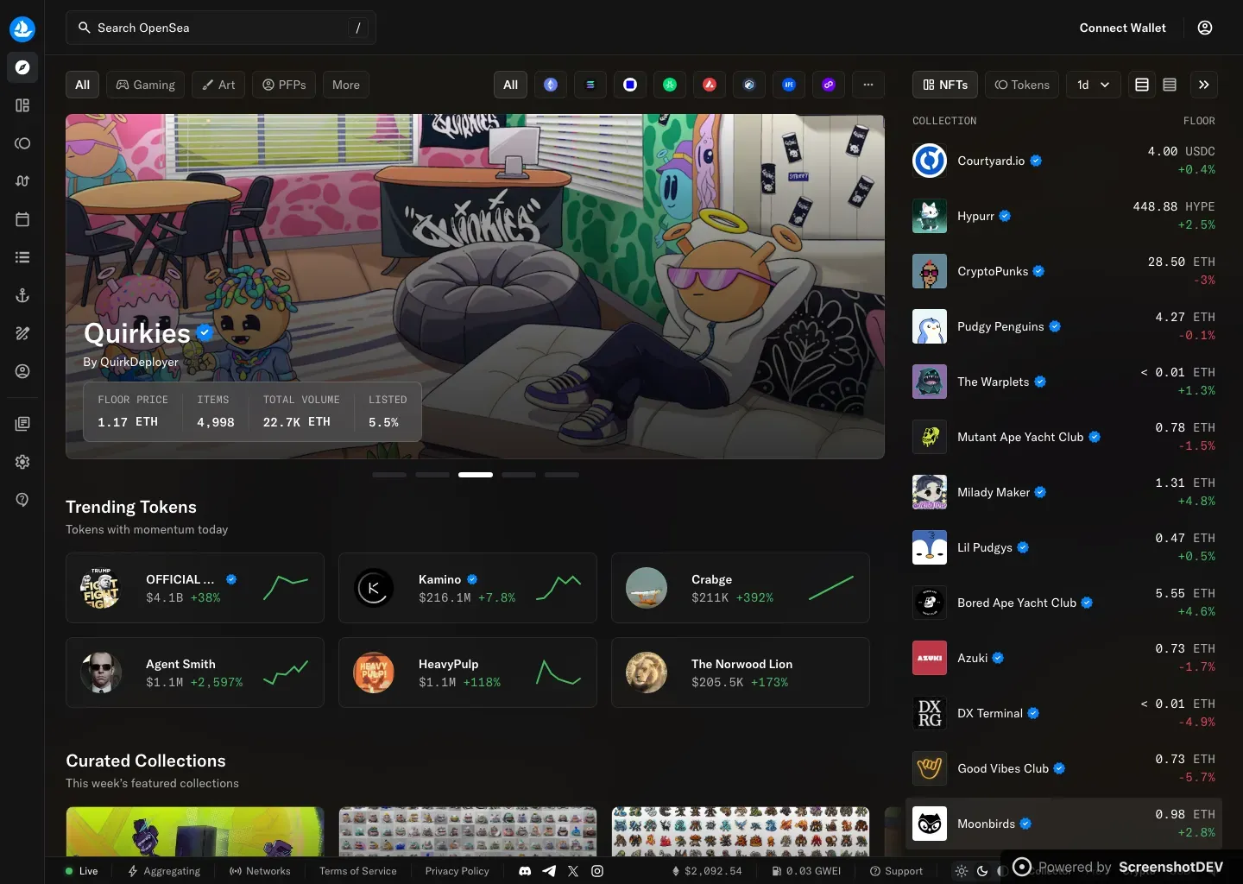This screenshot has width=1243, height=884.
Task: Open the Telegram icon in the footer
Action: [x=549, y=871]
